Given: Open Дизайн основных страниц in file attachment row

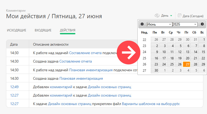Looking at the screenshot, I should (x=70, y=104).
